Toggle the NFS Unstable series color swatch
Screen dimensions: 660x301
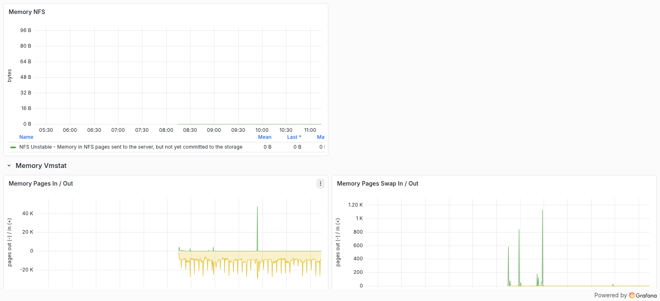[x=13, y=147]
